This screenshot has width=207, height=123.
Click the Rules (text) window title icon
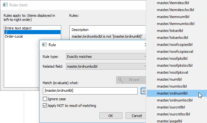(5, 5)
